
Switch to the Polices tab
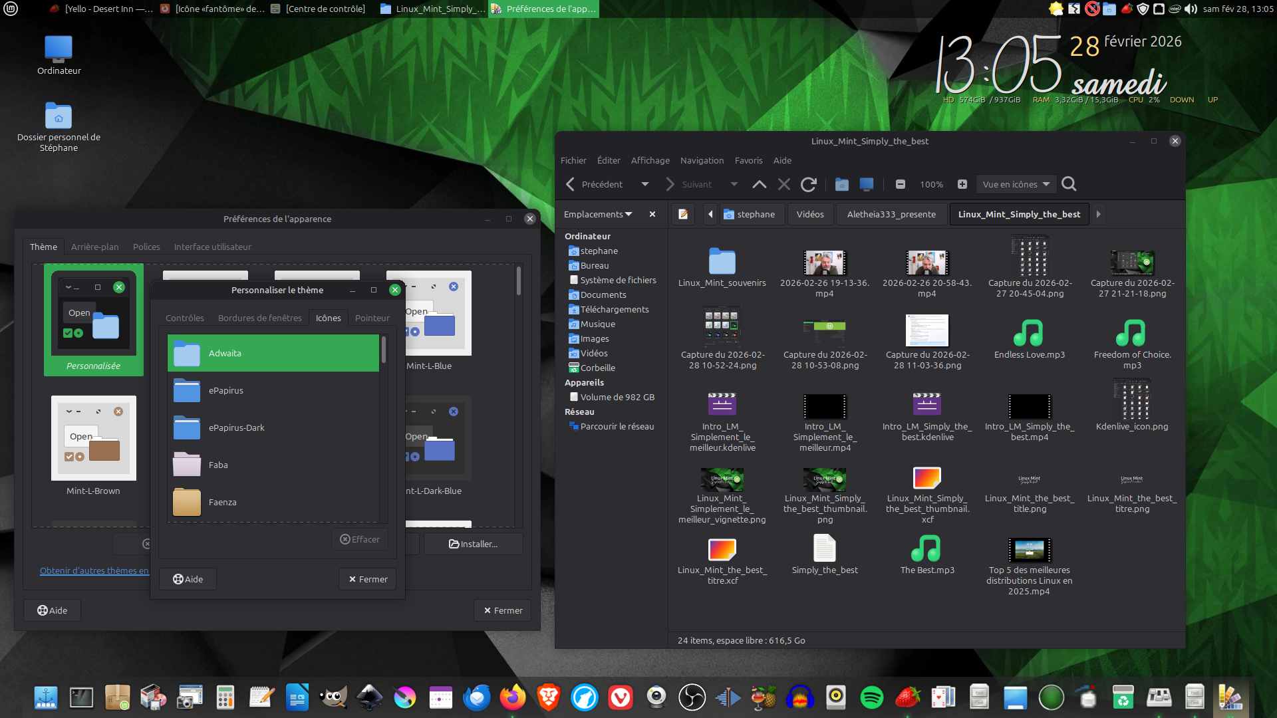click(146, 247)
